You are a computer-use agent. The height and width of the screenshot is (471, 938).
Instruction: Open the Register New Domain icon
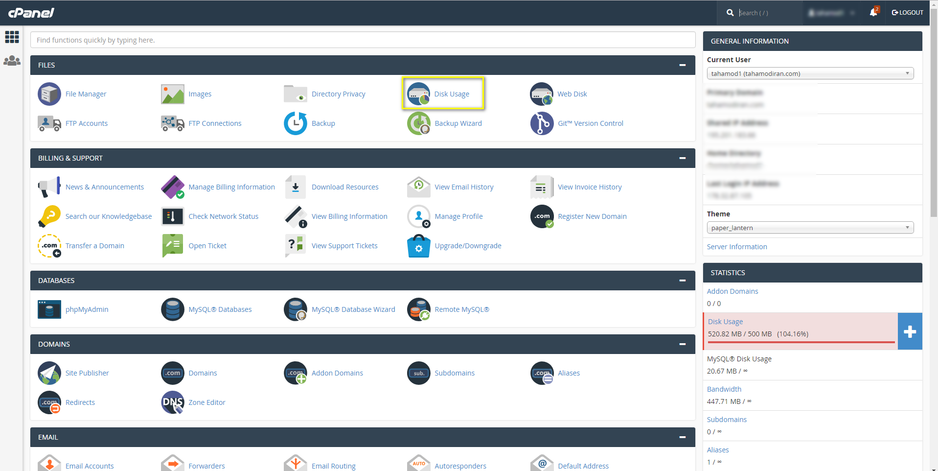pos(542,216)
